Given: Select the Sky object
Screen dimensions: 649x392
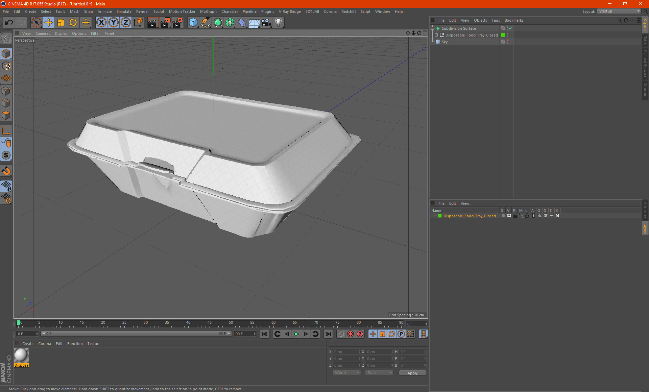Looking at the screenshot, I should click(x=444, y=42).
